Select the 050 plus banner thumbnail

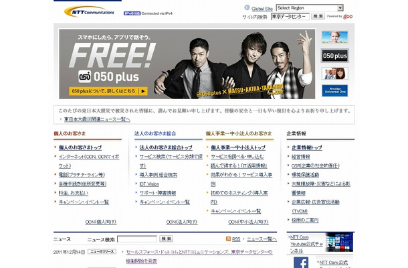[334, 56]
